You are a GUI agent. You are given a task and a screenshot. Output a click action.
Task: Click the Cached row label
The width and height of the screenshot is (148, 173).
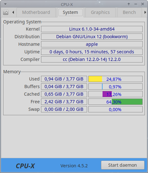pyautogui.click(x=32, y=94)
